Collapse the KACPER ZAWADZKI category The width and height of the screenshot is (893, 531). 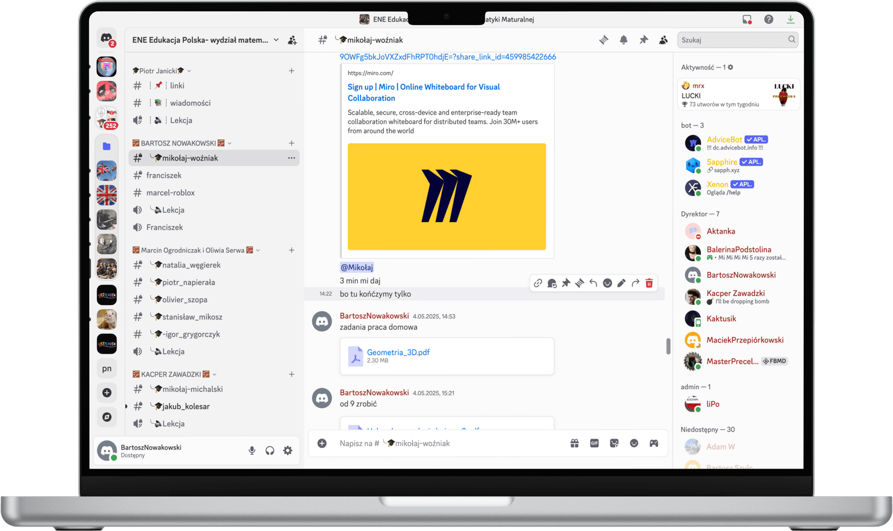coord(171,374)
